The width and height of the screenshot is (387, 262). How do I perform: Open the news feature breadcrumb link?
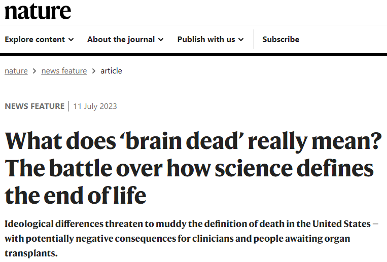tap(64, 71)
